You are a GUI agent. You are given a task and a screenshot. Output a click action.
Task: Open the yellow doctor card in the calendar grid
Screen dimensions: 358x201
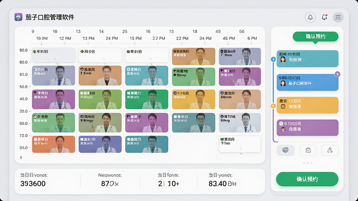pos(194,99)
